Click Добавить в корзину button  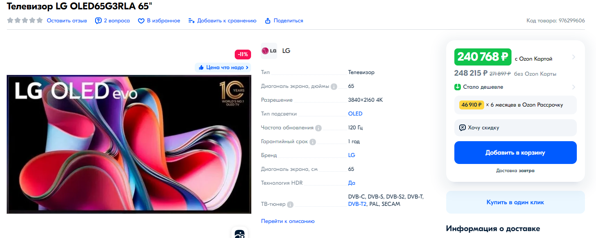(x=515, y=153)
